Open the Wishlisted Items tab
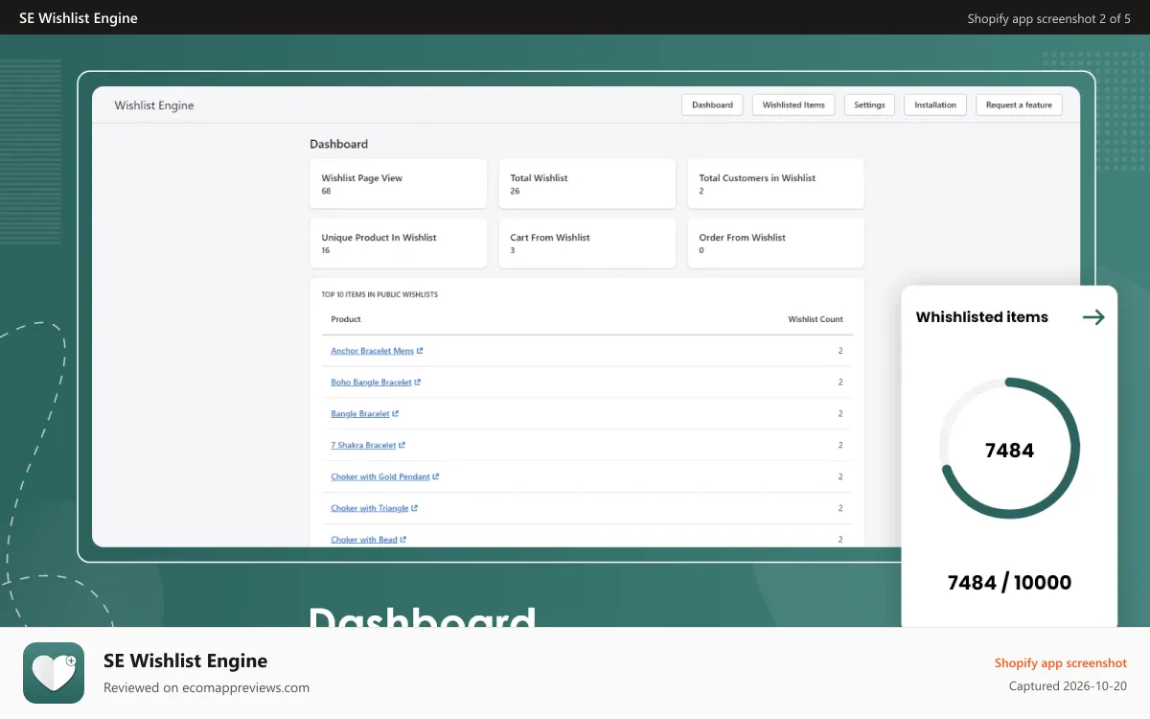The image size is (1150, 719). click(793, 104)
